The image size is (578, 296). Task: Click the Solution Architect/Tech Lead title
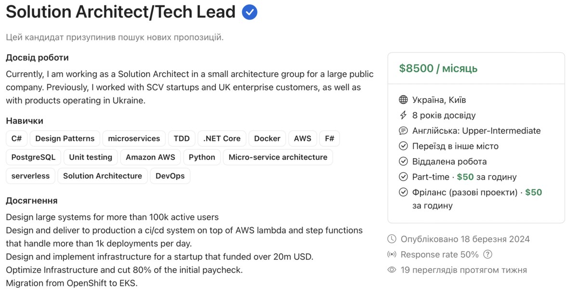pyautogui.click(x=121, y=12)
